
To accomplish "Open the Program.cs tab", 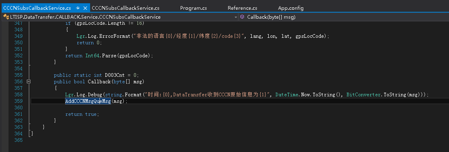I will (x=193, y=8).
